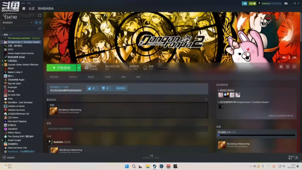
Task: Open games and software filter dropdown
Action: click(x=17, y=23)
